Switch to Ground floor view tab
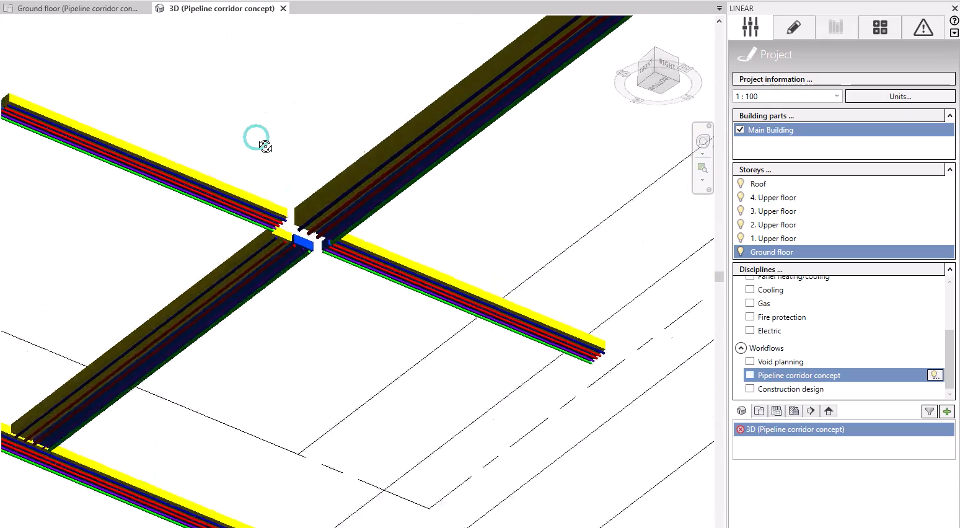Viewport: 960px width, 528px height. point(76,9)
